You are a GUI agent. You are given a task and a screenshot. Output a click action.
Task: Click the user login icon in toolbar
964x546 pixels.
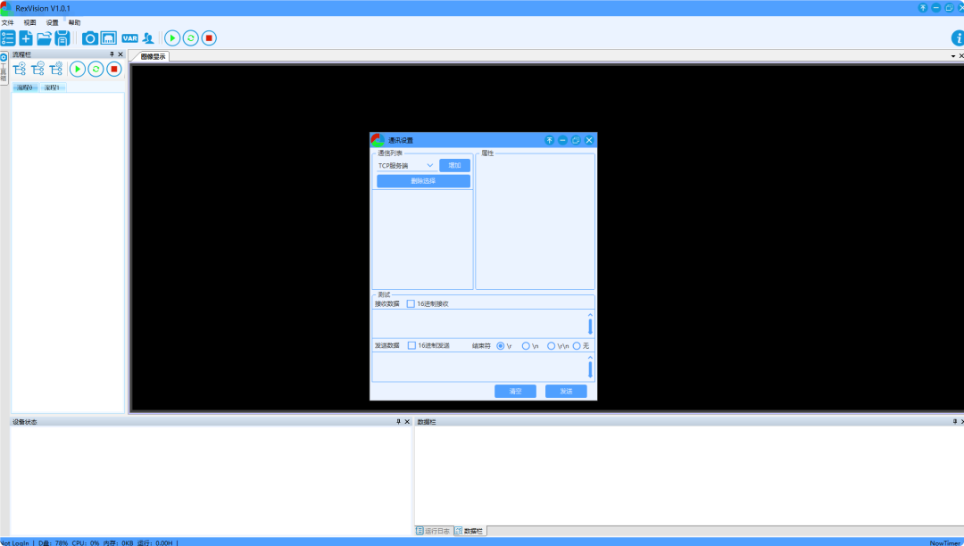tap(148, 38)
